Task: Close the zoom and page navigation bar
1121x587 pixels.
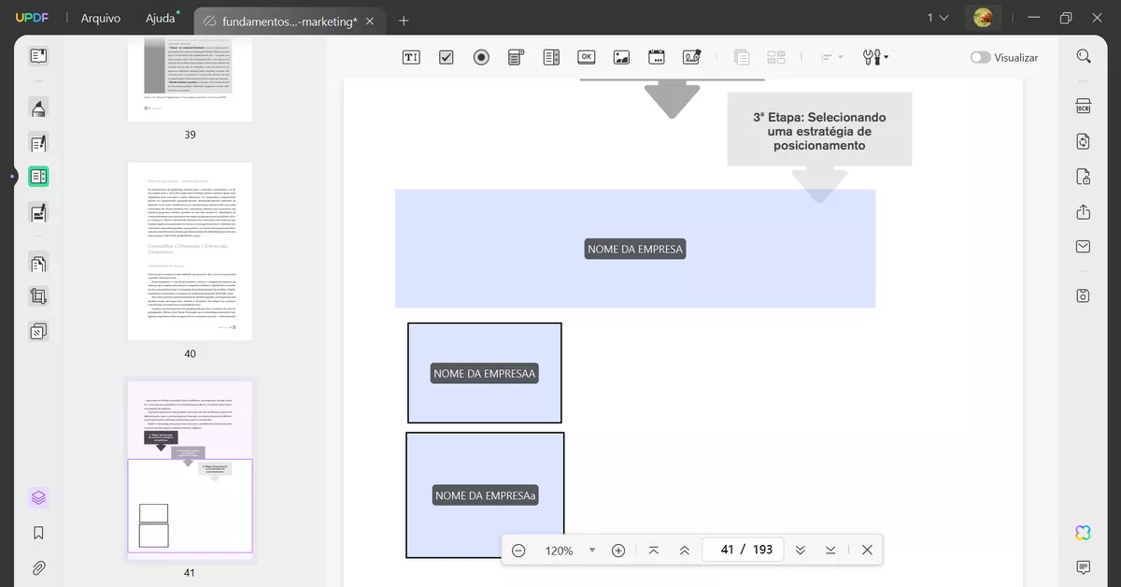Action: click(x=867, y=550)
